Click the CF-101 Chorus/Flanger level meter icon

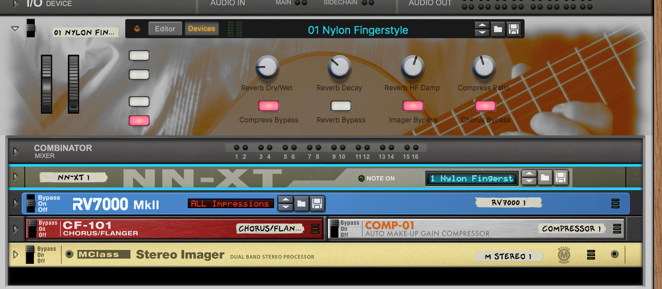[x=315, y=229]
